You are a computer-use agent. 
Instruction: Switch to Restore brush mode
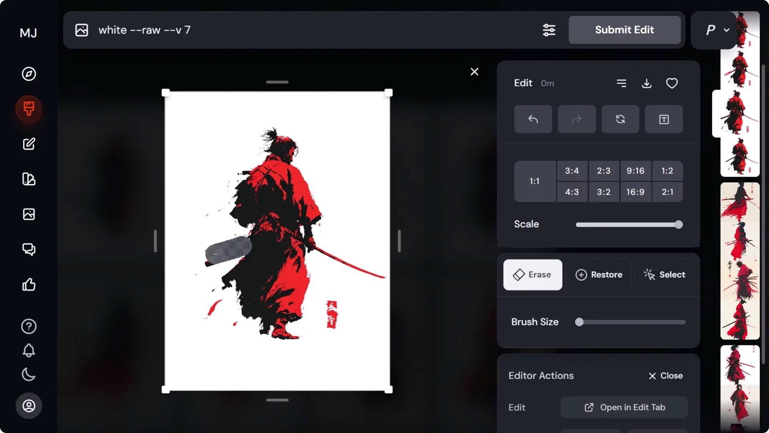coord(599,275)
